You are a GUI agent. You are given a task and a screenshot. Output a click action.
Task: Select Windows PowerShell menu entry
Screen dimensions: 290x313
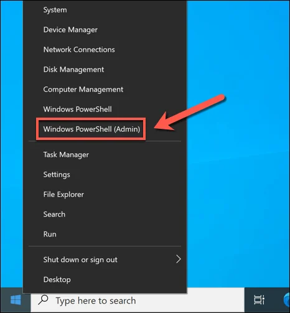(x=77, y=109)
